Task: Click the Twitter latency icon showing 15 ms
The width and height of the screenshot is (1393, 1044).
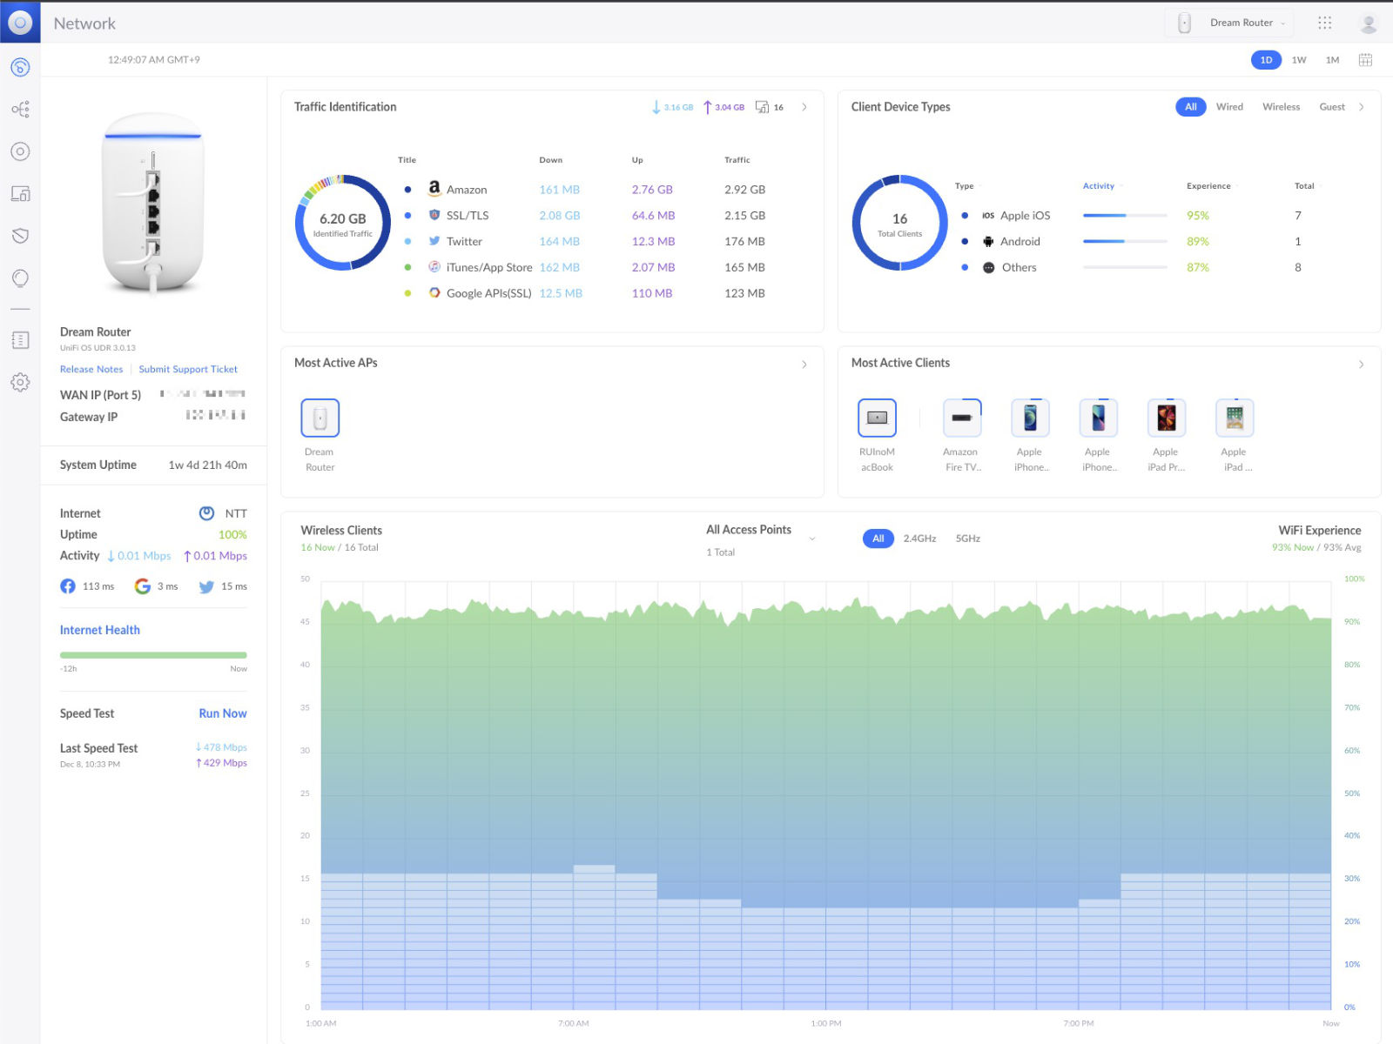Action: [x=206, y=586]
